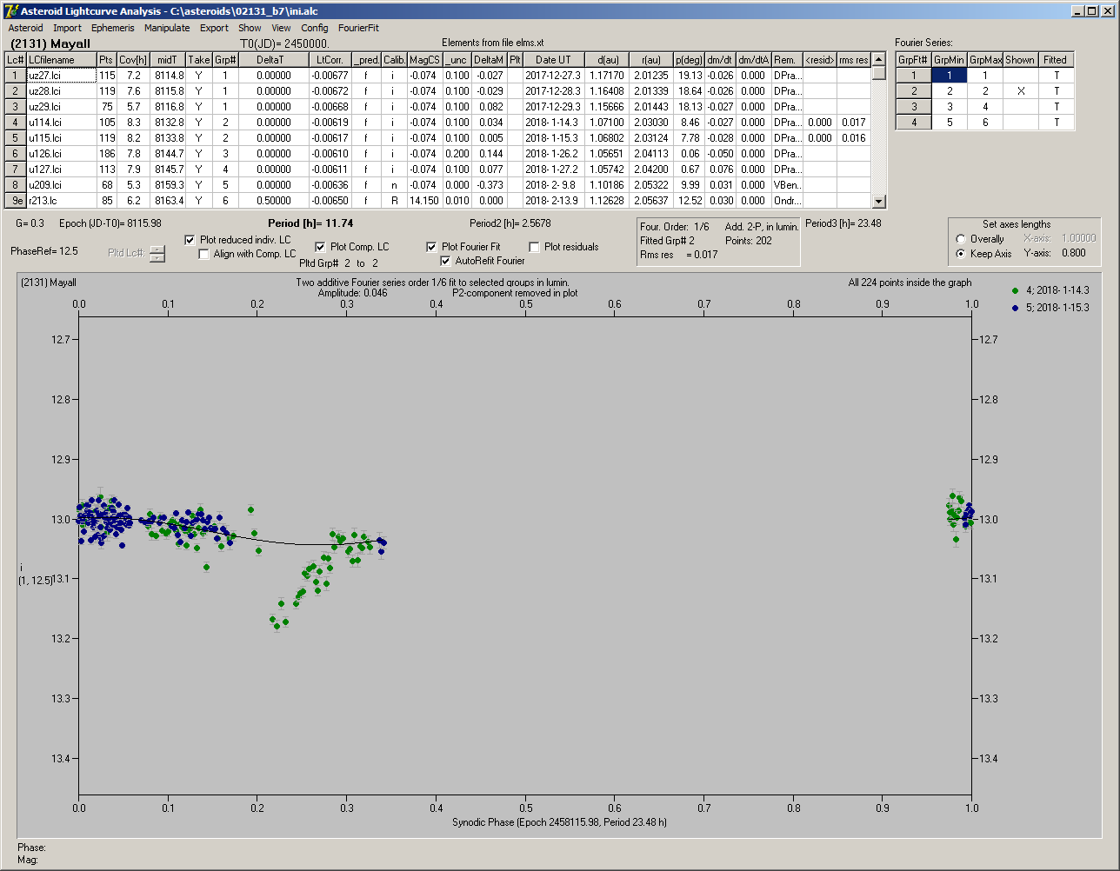Click the Pltd Lc# stepper arrows
This screenshot has width=1120, height=871.
click(157, 254)
